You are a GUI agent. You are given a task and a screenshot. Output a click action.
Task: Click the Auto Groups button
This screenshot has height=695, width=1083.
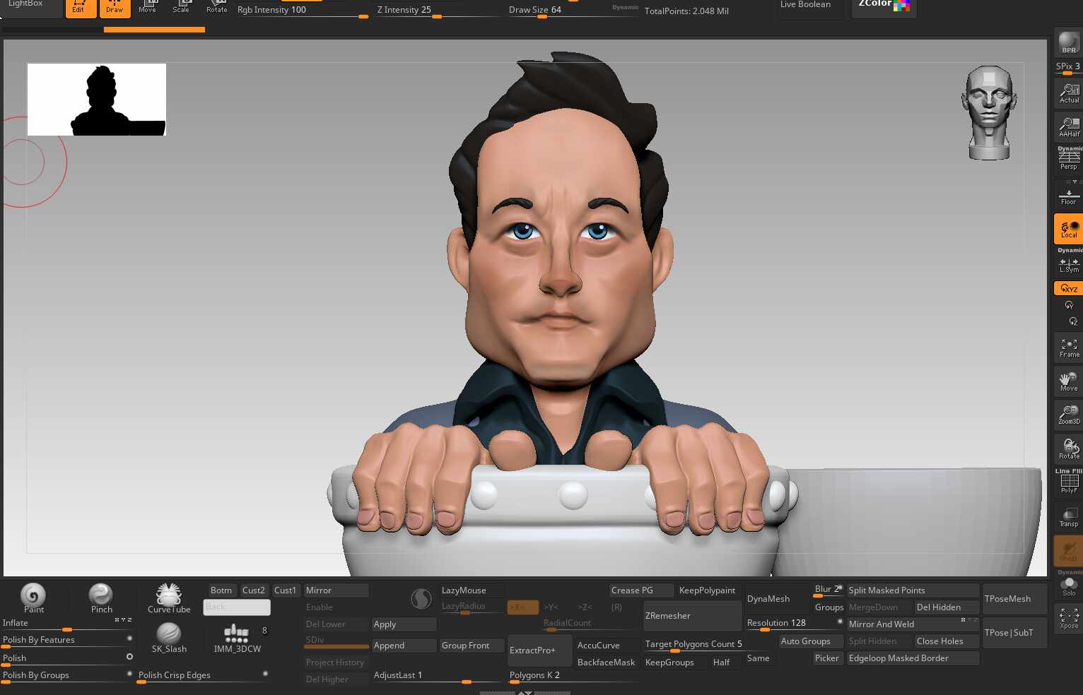click(811, 641)
